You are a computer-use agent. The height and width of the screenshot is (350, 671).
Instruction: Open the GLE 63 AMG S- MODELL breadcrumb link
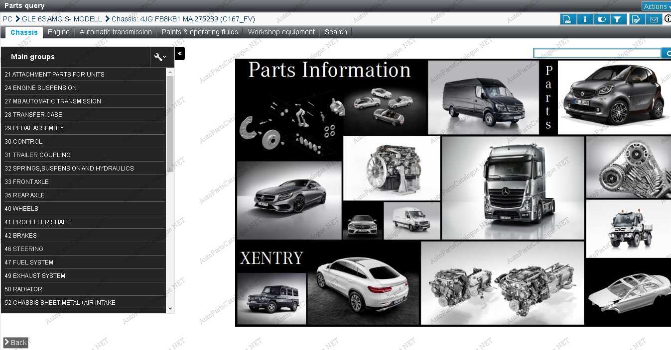63,18
